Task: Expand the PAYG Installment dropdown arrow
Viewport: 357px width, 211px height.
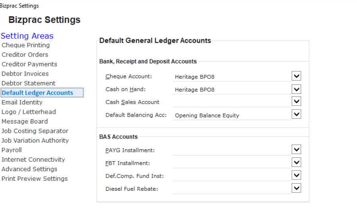Action: pyautogui.click(x=296, y=149)
